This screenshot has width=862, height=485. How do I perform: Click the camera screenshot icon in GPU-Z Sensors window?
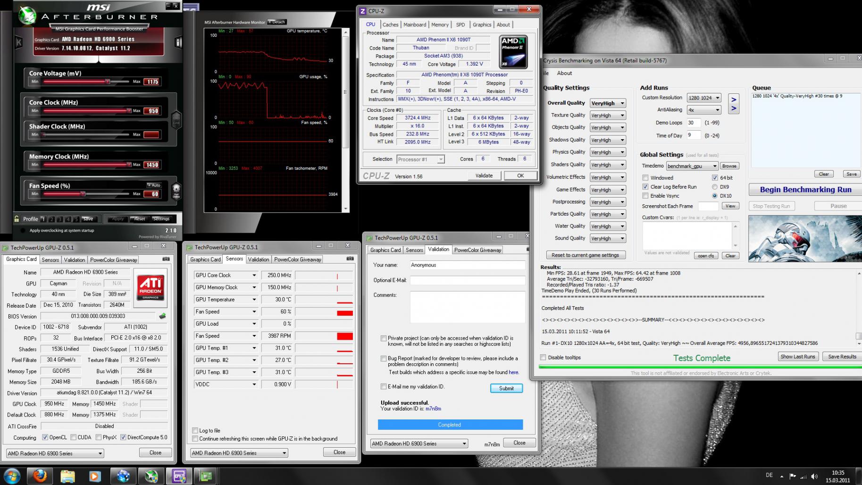[x=350, y=259]
